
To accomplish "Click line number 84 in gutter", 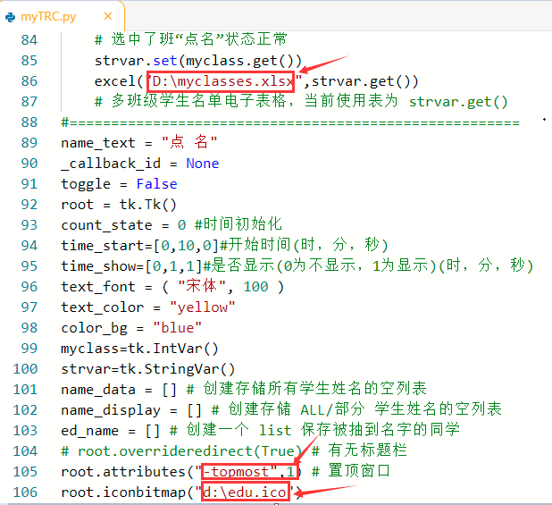I will click(29, 40).
